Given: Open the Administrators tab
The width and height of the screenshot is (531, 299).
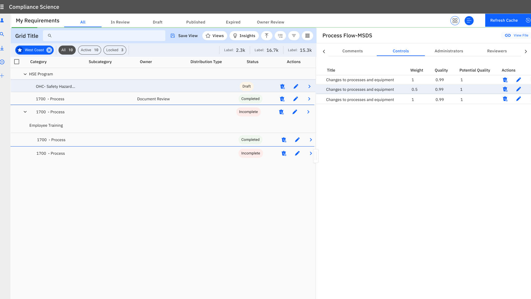Looking at the screenshot, I should (x=449, y=51).
